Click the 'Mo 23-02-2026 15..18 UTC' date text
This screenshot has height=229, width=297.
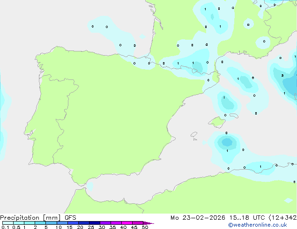[x=218, y=218]
